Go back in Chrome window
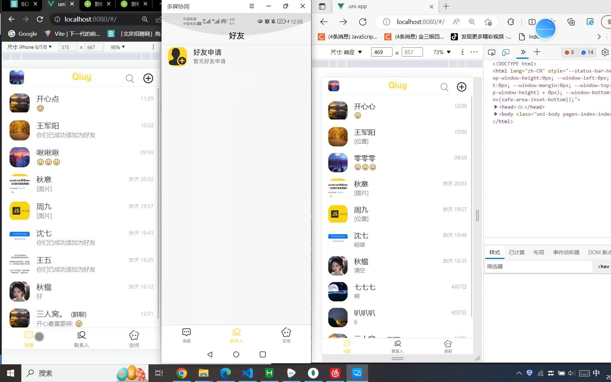 tap(11, 19)
